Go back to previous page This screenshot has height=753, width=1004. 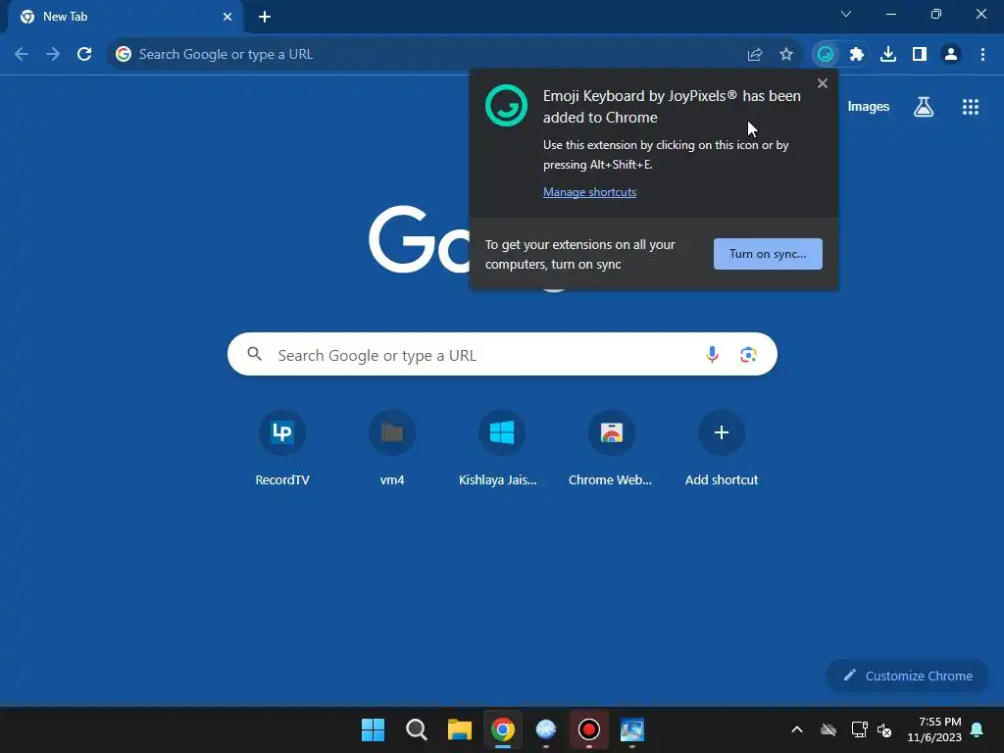coord(22,55)
